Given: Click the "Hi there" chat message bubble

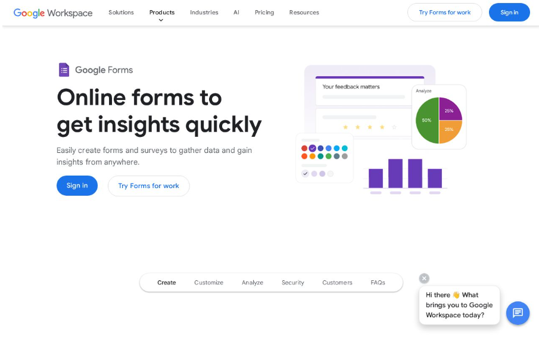Looking at the screenshot, I should [459, 305].
